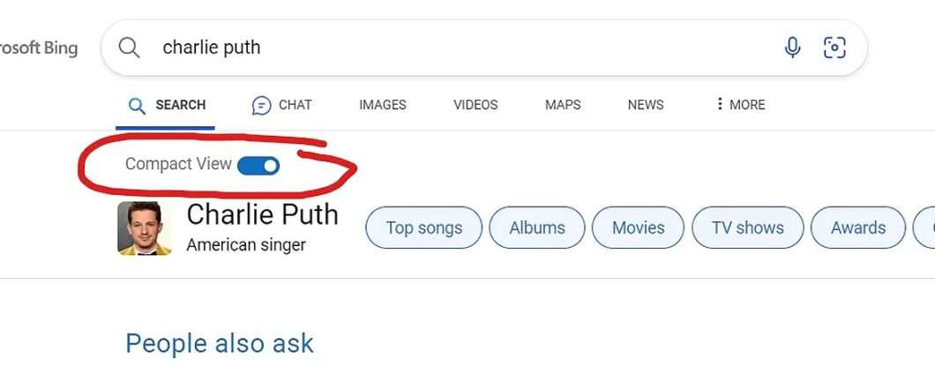Switch to the Videos tab

(475, 105)
